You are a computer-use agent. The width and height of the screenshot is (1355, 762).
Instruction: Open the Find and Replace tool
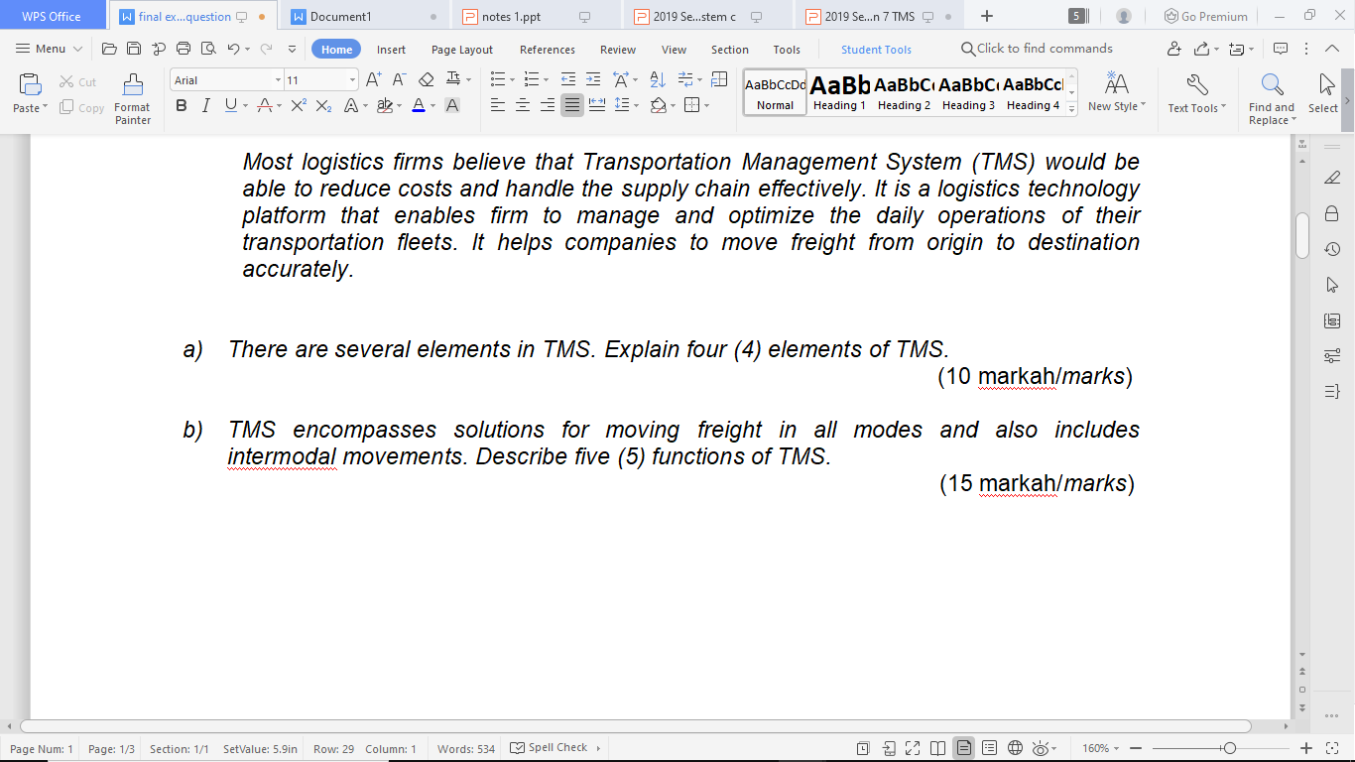[1271, 94]
